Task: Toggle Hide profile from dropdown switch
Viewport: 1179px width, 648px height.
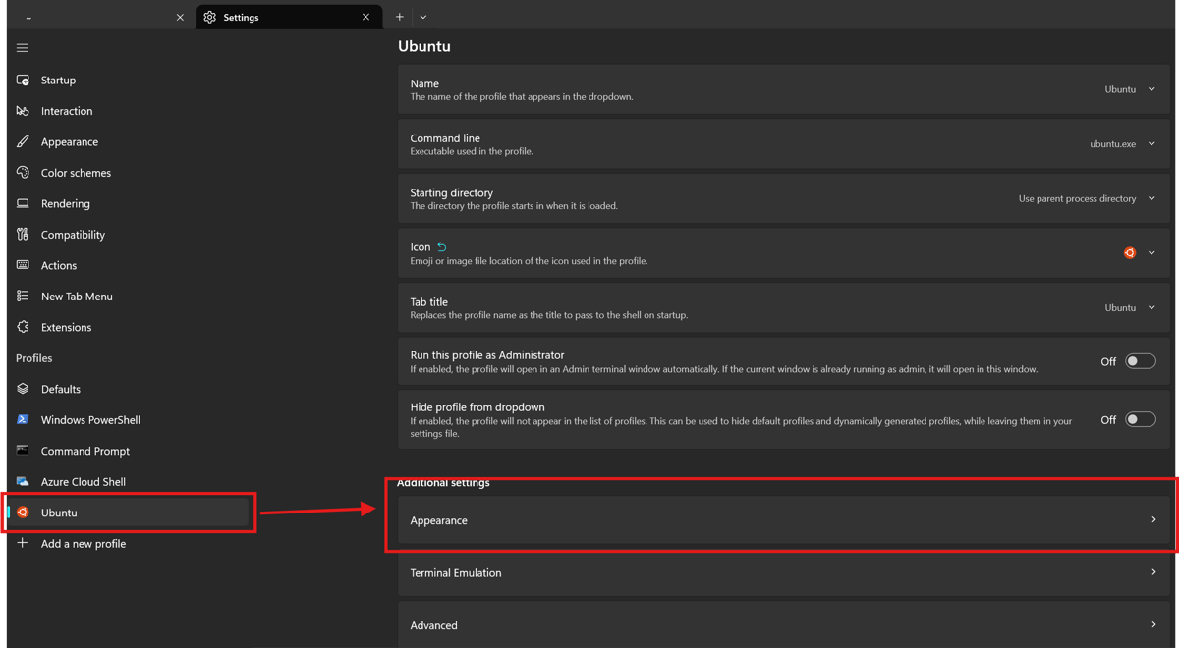Action: tap(1140, 420)
